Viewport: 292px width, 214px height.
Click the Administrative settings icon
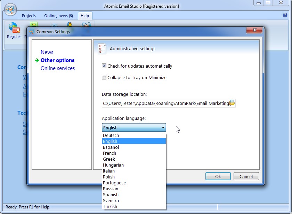102,48
